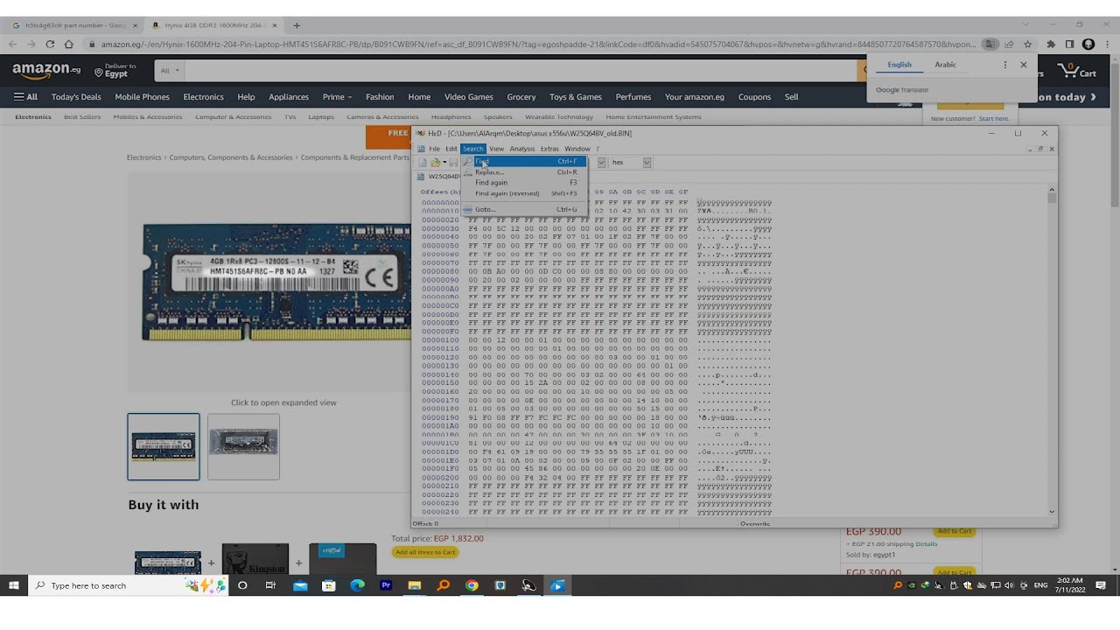Image resolution: width=1120 pixels, height=630 pixels.
Task: Click the second RAM product thumbnail
Action: (x=243, y=446)
